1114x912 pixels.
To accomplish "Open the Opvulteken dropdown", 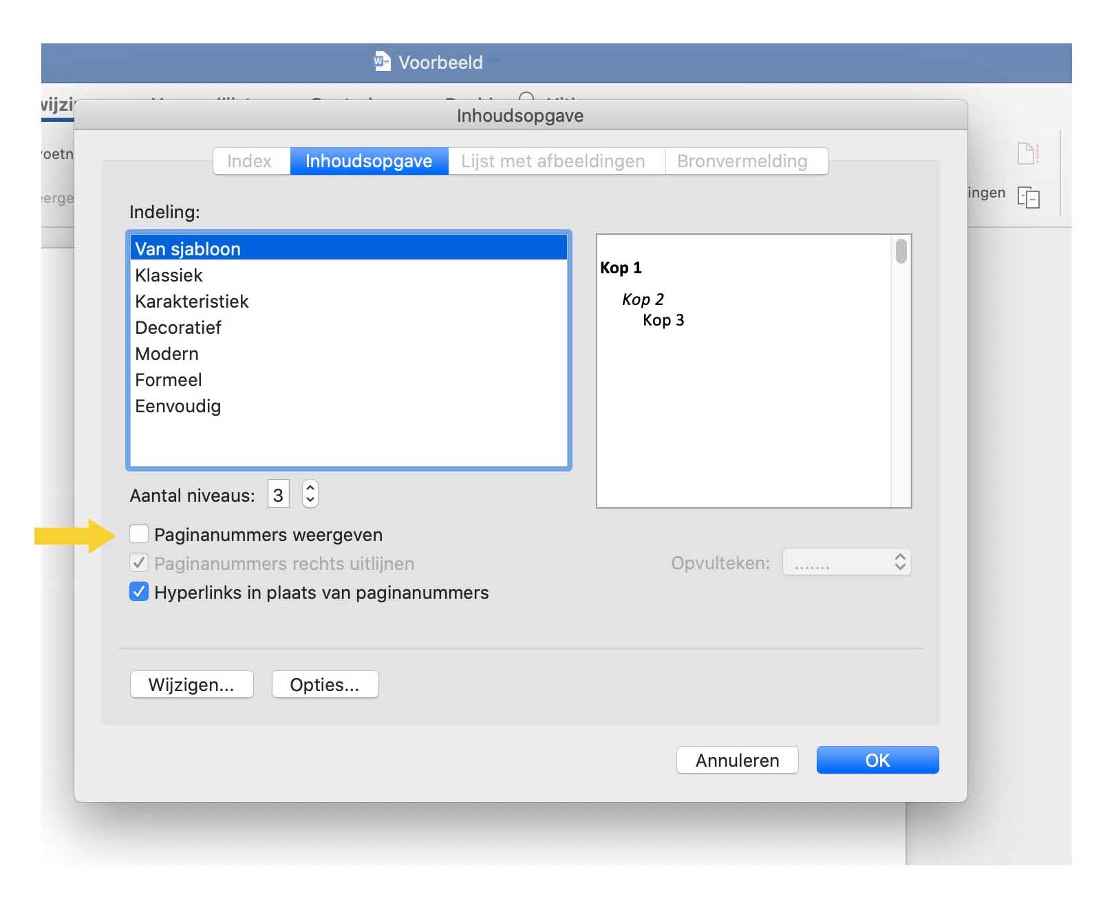I will coord(847,563).
